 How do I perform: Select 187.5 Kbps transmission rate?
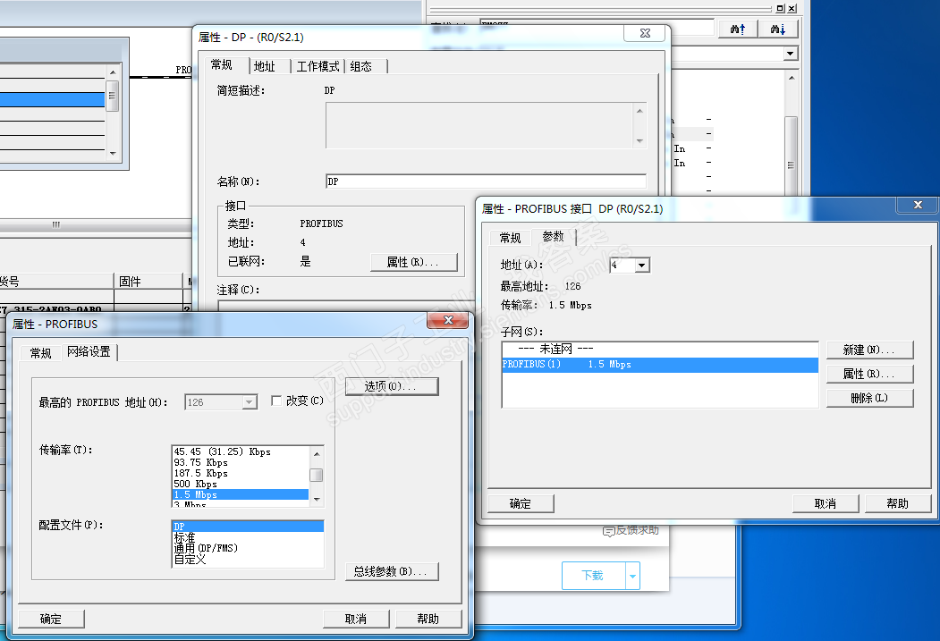pos(241,473)
